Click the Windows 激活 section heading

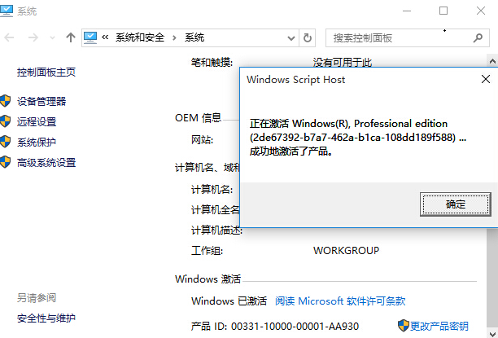[208, 279]
